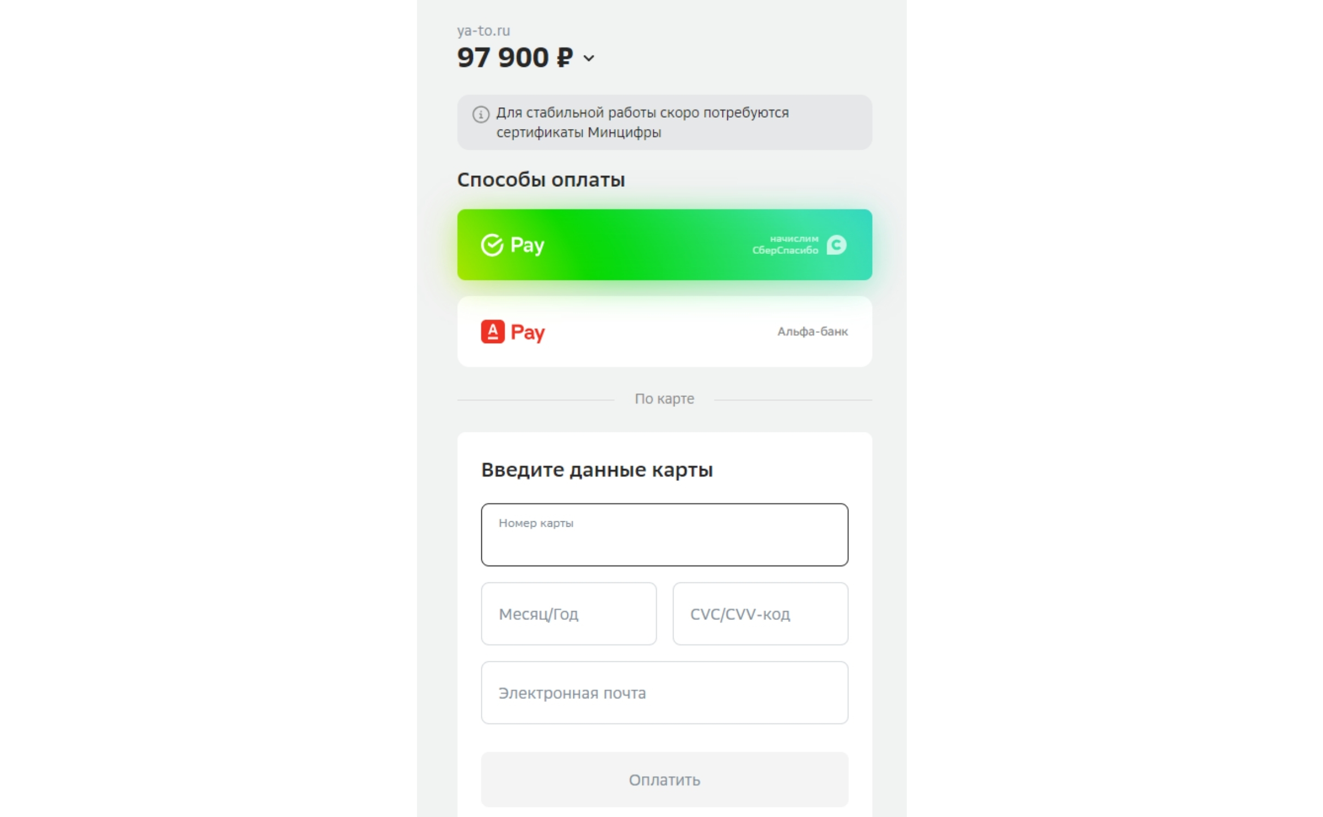Screen dimensions: 1323x817
Task: Click the "начислим СберСпасибо" label
Action: [x=785, y=245]
